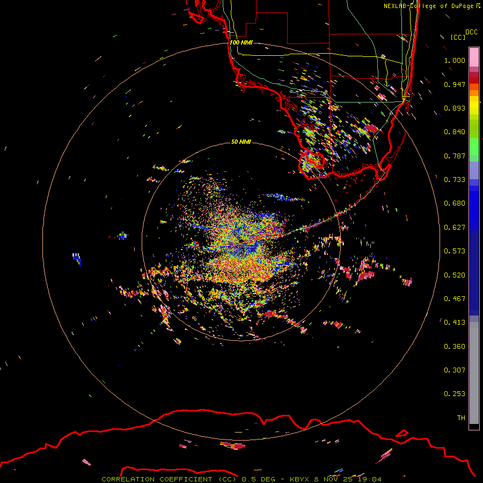This screenshot has height=483, width=483.
Task: Click the 0.733 scale value
Action: (455, 180)
